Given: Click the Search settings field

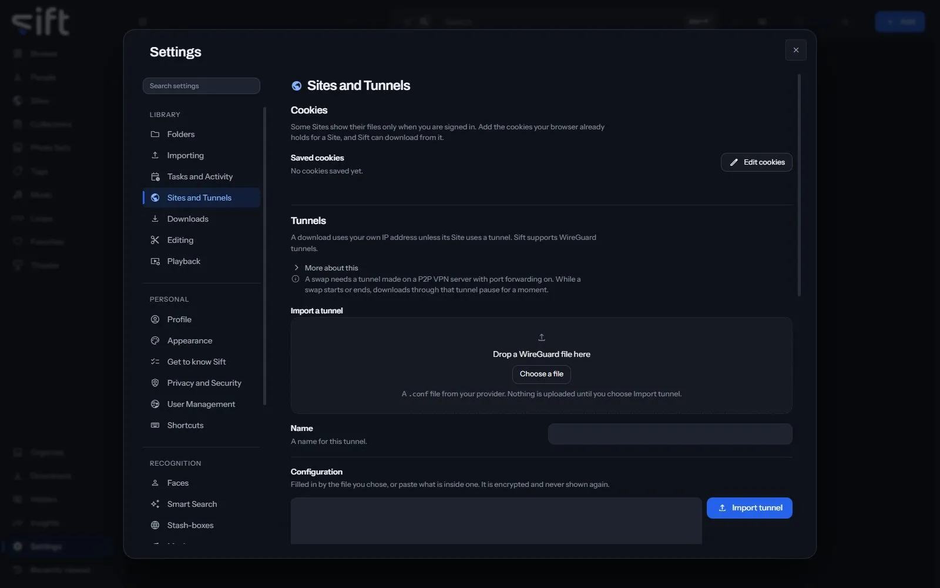Looking at the screenshot, I should point(201,86).
